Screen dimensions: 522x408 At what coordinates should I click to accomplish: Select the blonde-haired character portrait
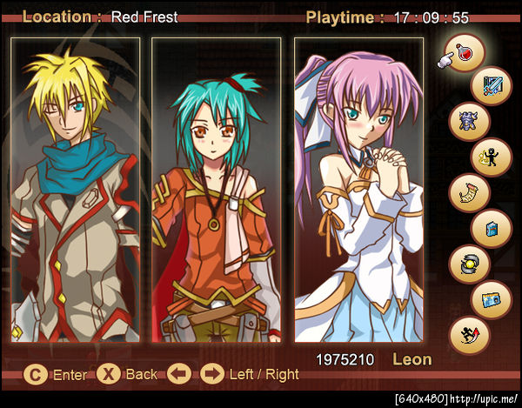[75, 190]
